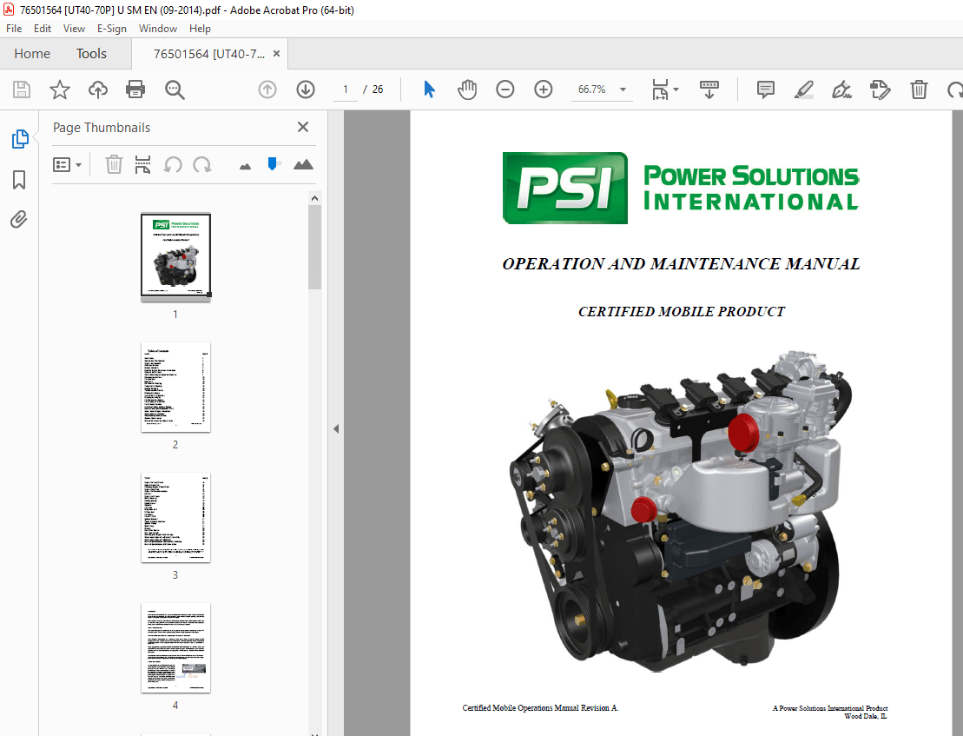This screenshot has height=736, width=963.
Task: Switch to the Tools tab
Action: [91, 53]
